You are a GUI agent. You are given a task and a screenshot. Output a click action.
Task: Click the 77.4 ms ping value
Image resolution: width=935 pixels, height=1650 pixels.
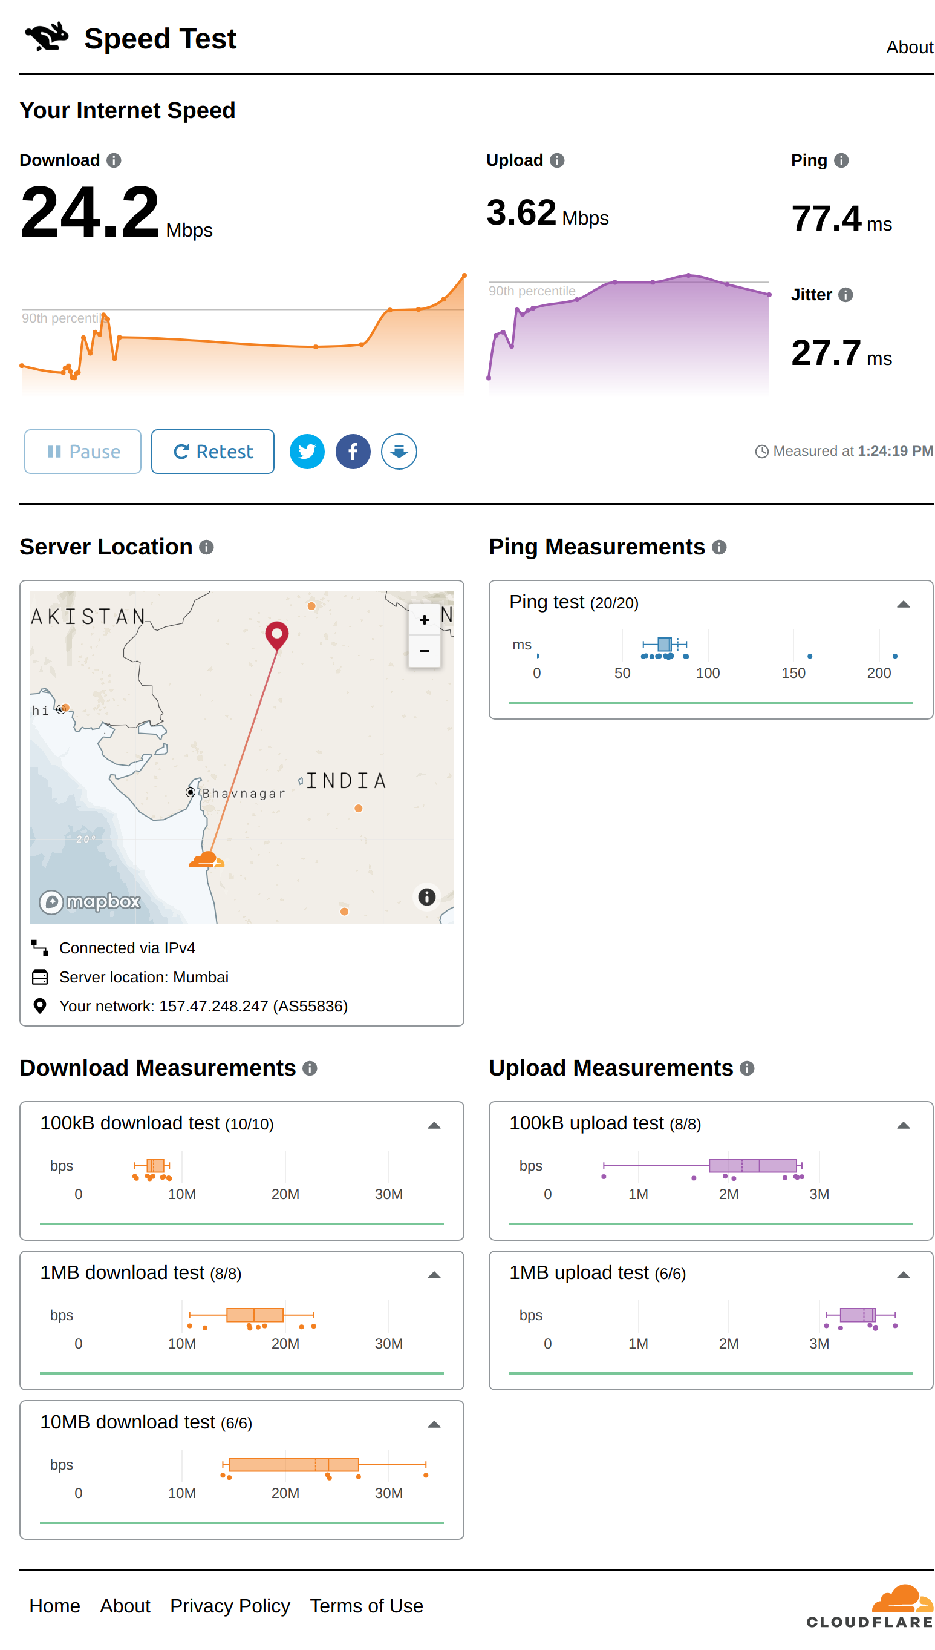point(841,219)
